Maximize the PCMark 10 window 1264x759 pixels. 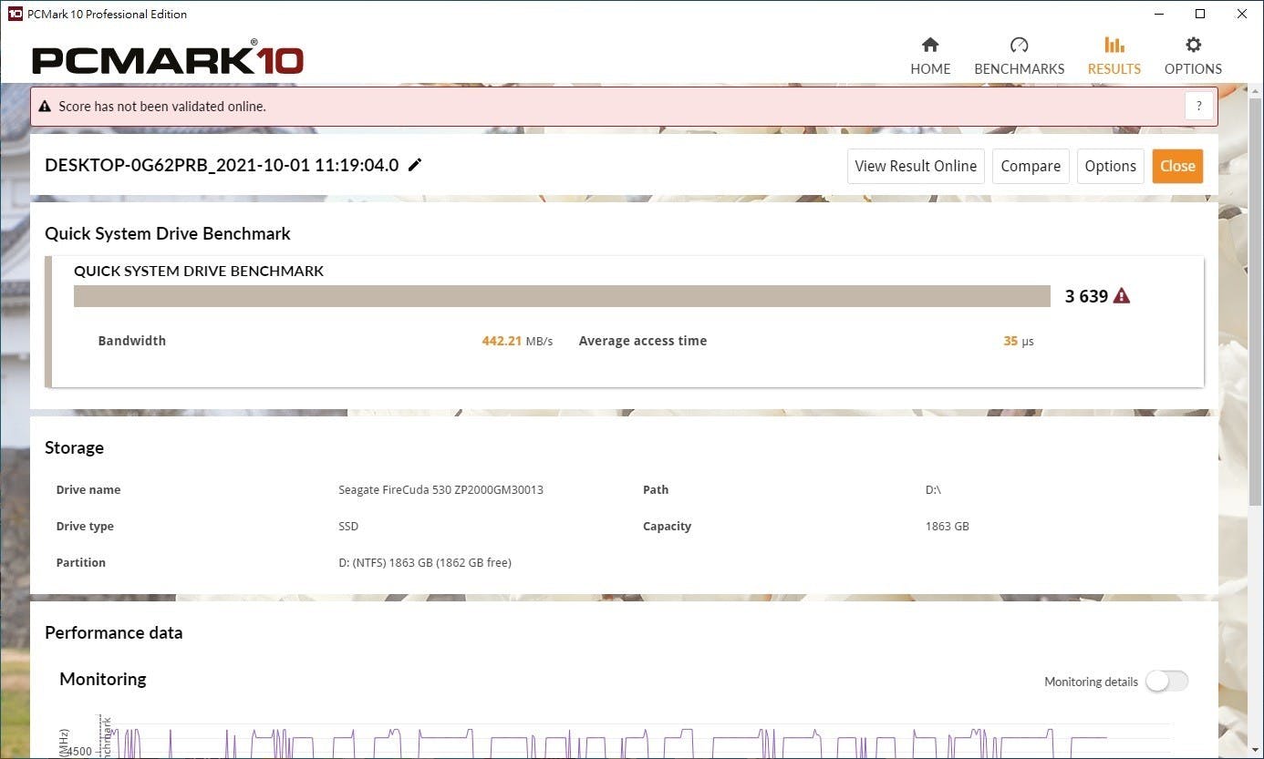(1200, 14)
